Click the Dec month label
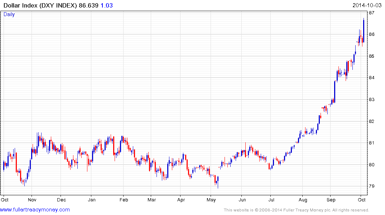 (x=61, y=200)
